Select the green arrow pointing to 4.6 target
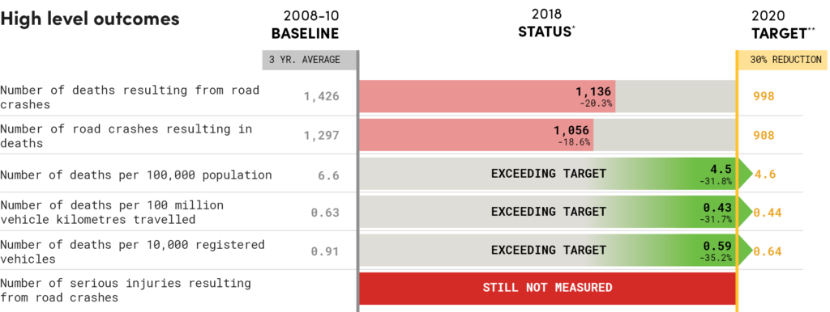Image resolution: width=830 pixels, height=312 pixels. click(744, 174)
